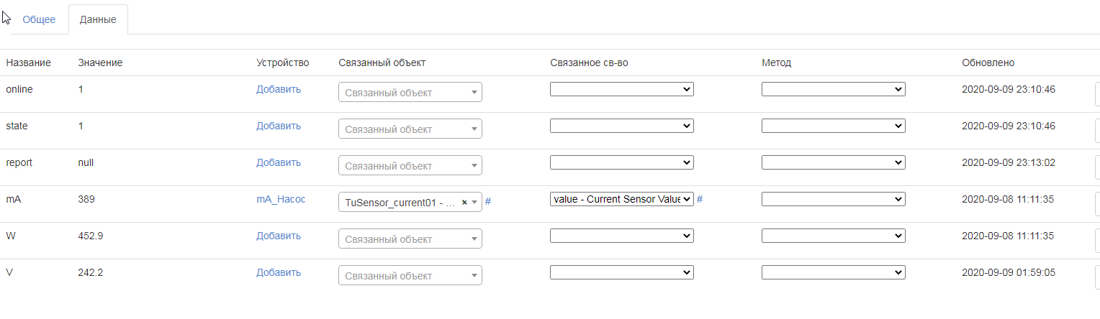
Task: Open the Связанный объект dropdown for the online row
Action: (410, 93)
